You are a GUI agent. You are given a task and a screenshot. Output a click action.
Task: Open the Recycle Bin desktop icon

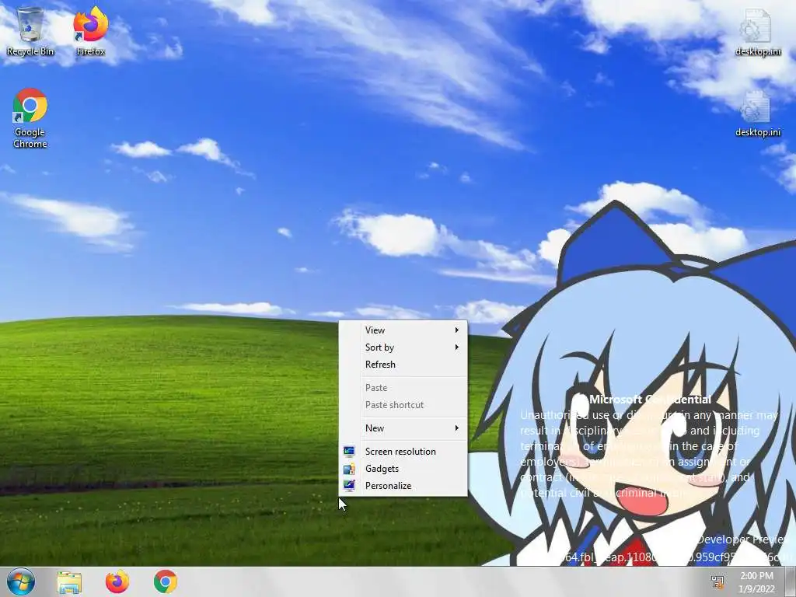[30, 31]
